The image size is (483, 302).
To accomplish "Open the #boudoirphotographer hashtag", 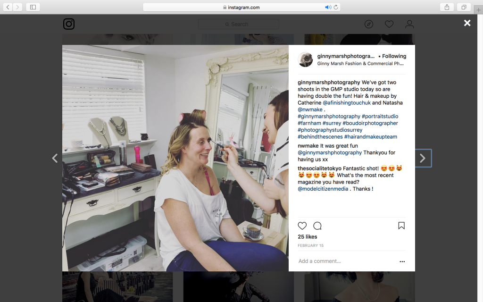I will coord(370,123).
